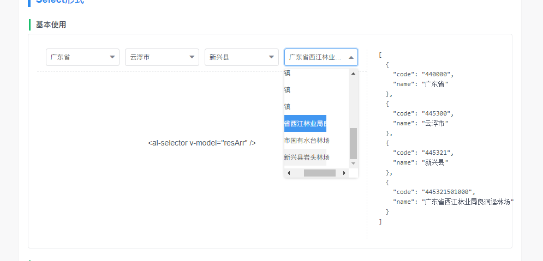Open the 云浮市 city dropdown
This screenshot has height=261, width=543.
tap(162, 57)
